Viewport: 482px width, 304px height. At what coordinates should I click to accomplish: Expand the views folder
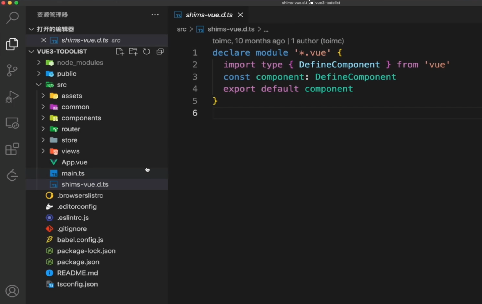point(43,151)
